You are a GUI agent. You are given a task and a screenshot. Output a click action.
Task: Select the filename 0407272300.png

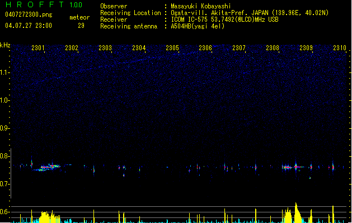coord(29,14)
